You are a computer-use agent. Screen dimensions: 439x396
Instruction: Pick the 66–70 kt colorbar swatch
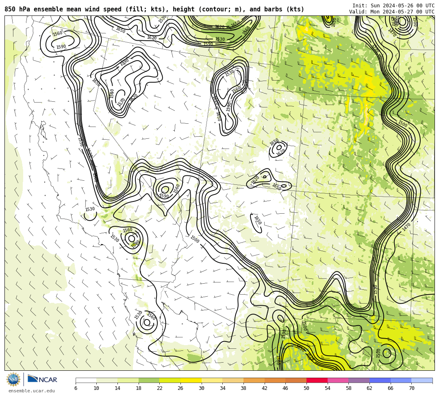pyautogui.click(x=401, y=380)
